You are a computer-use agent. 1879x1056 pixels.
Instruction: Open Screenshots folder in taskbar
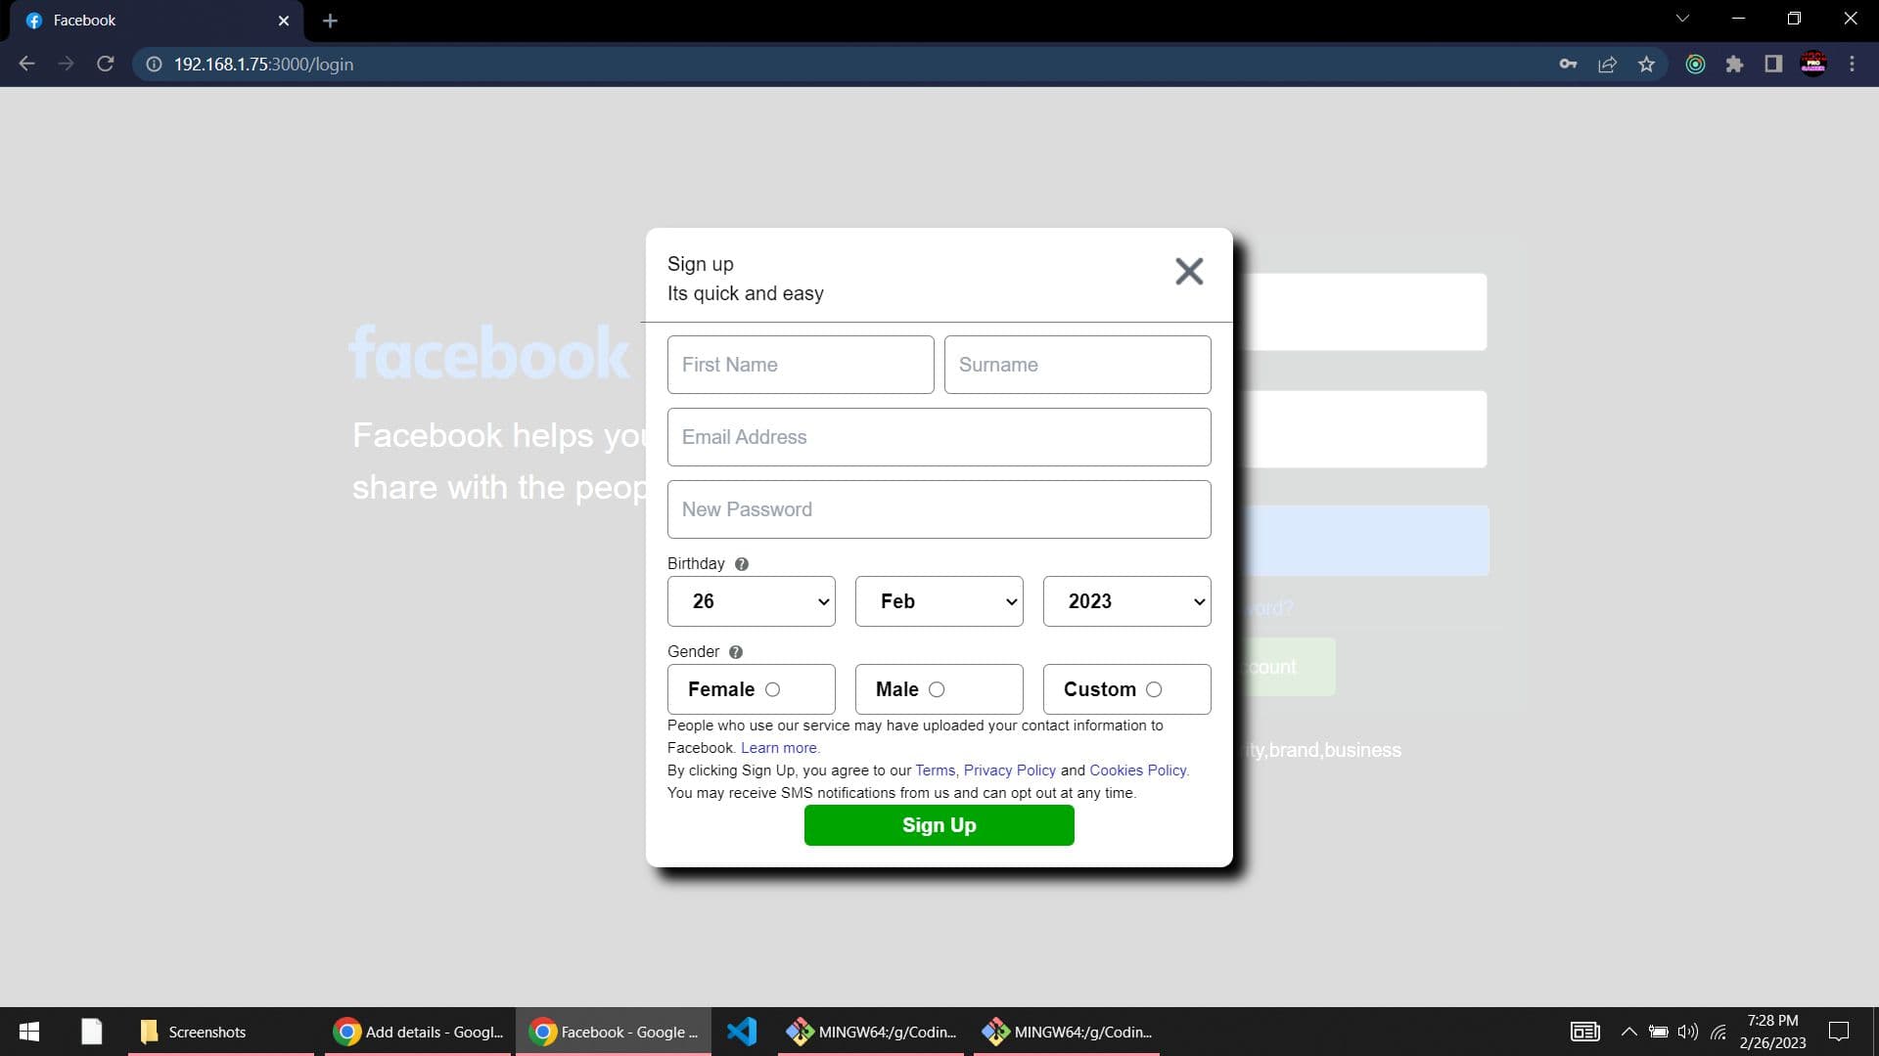tap(221, 1032)
